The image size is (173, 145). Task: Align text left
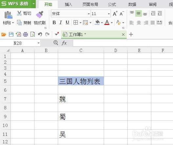pyautogui.click(x=132, y=23)
